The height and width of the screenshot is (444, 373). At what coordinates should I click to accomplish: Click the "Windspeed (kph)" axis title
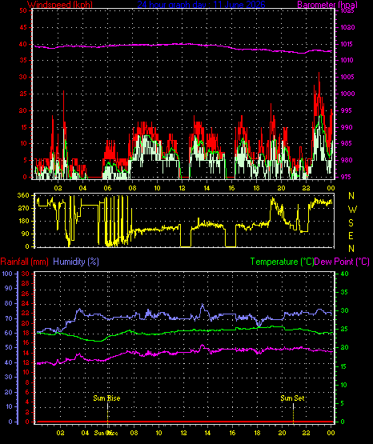tap(60, 4)
